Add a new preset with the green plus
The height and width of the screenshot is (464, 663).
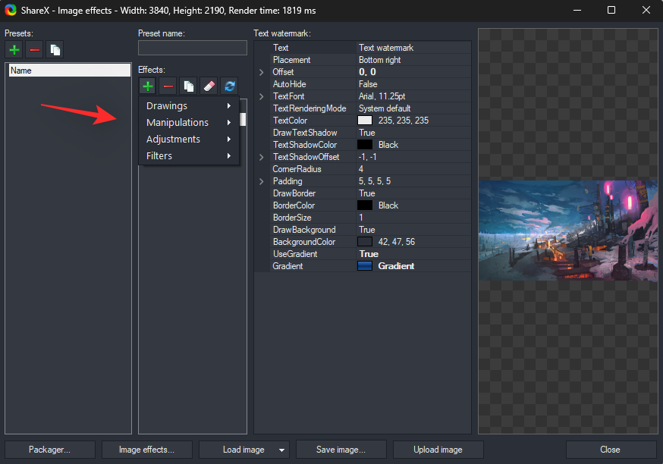14,49
